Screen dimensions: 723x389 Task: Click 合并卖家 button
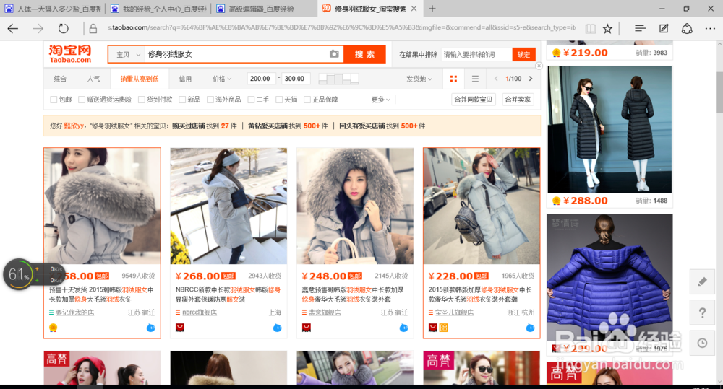pos(518,100)
